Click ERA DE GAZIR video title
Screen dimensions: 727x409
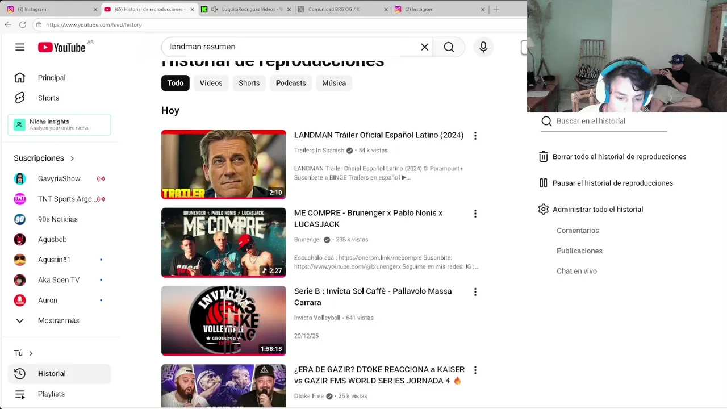(379, 375)
